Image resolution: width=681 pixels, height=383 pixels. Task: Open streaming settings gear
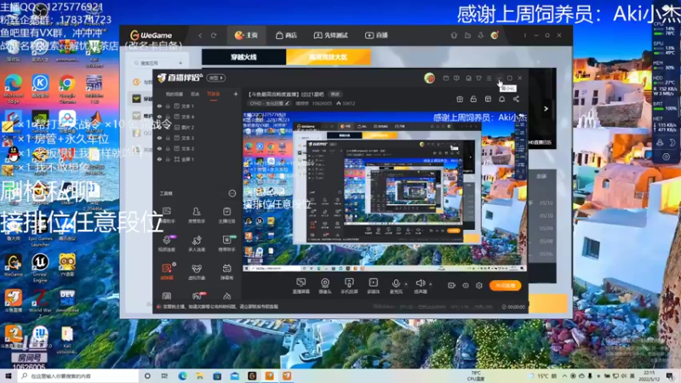point(479,285)
